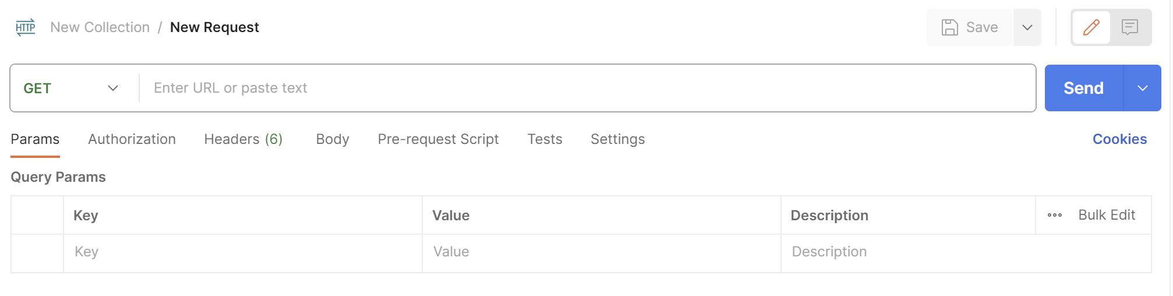Click Bulk Edit for query params
Image resolution: width=1173 pixels, height=296 pixels.
point(1107,215)
